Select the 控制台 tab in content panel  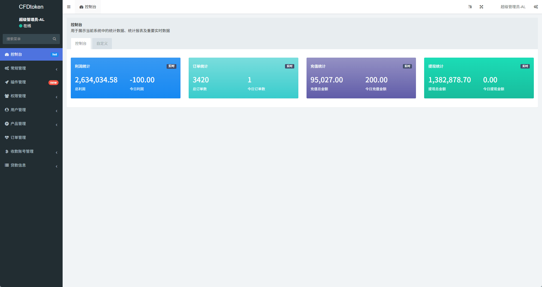(x=81, y=43)
